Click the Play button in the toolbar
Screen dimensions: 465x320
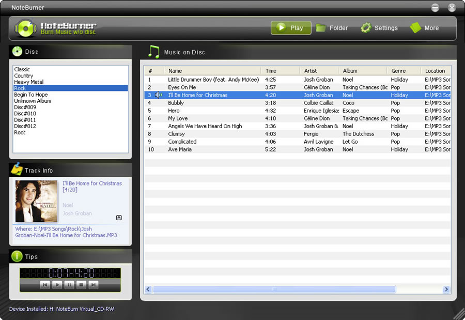click(290, 28)
